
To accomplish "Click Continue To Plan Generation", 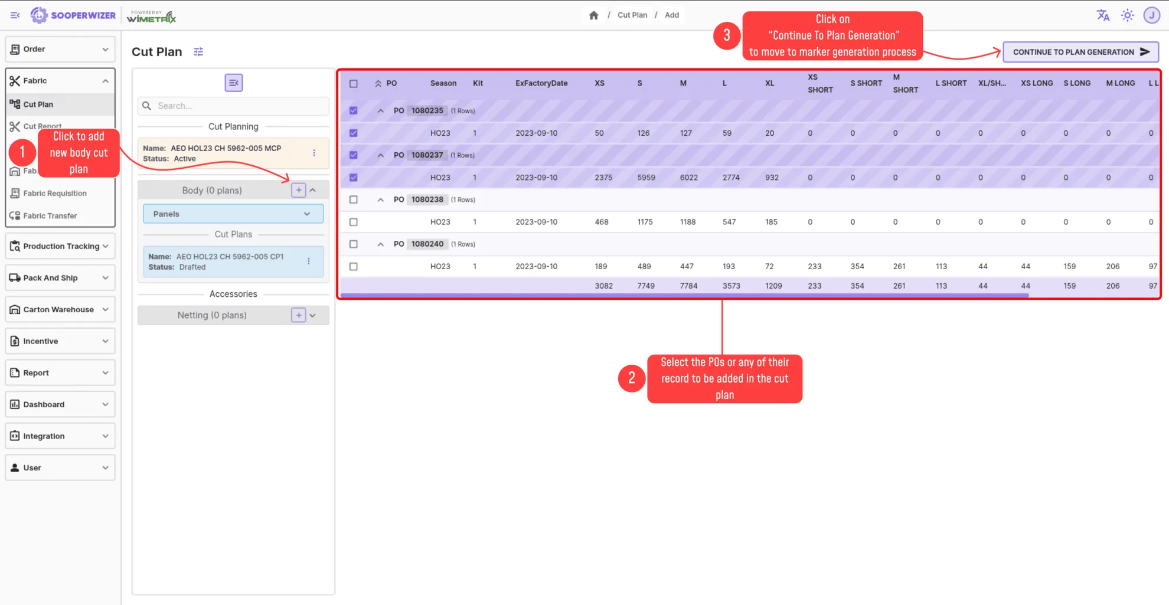I will point(1080,51).
